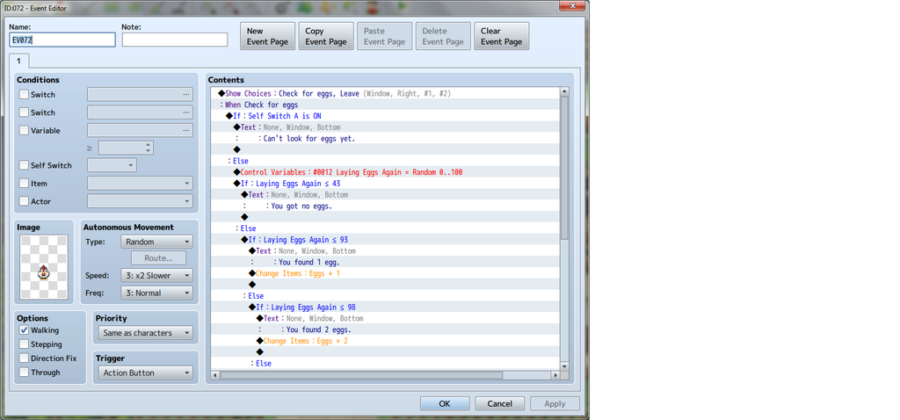Select event page tab 1

pos(20,62)
